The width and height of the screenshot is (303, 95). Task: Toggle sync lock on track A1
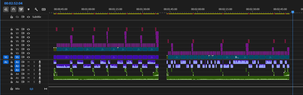coord(23,62)
